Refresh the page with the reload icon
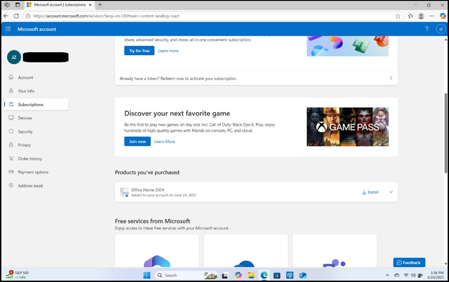This screenshot has width=449, height=282. [16, 15]
